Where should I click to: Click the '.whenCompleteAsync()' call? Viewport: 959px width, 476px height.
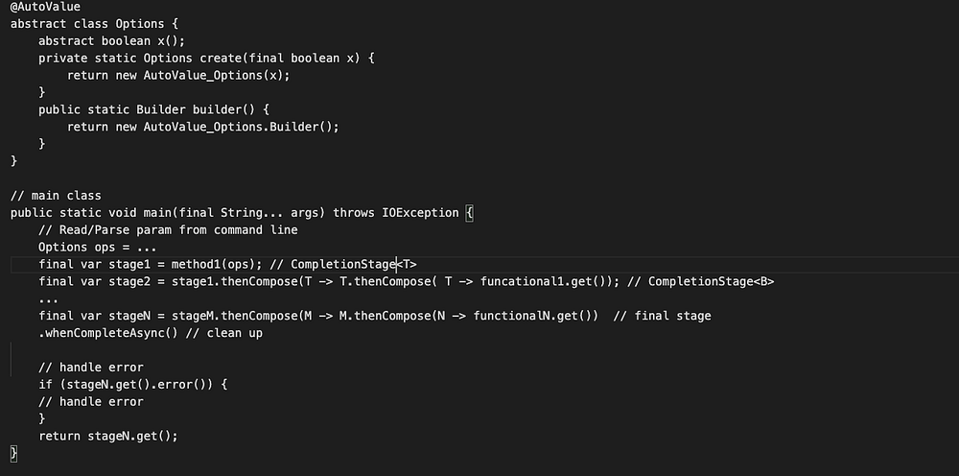(x=105, y=334)
